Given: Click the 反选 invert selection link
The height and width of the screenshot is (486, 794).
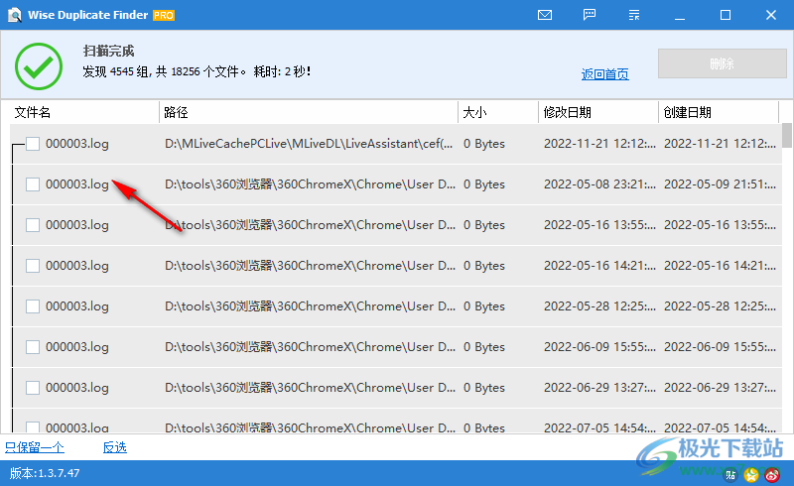Looking at the screenshot, I should [x=115, y=447].
